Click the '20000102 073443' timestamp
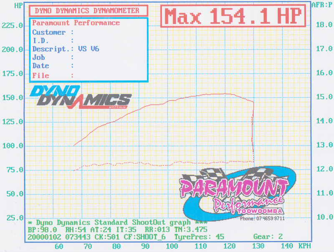This screenshot has width=334, height=252. coord(59,237)
